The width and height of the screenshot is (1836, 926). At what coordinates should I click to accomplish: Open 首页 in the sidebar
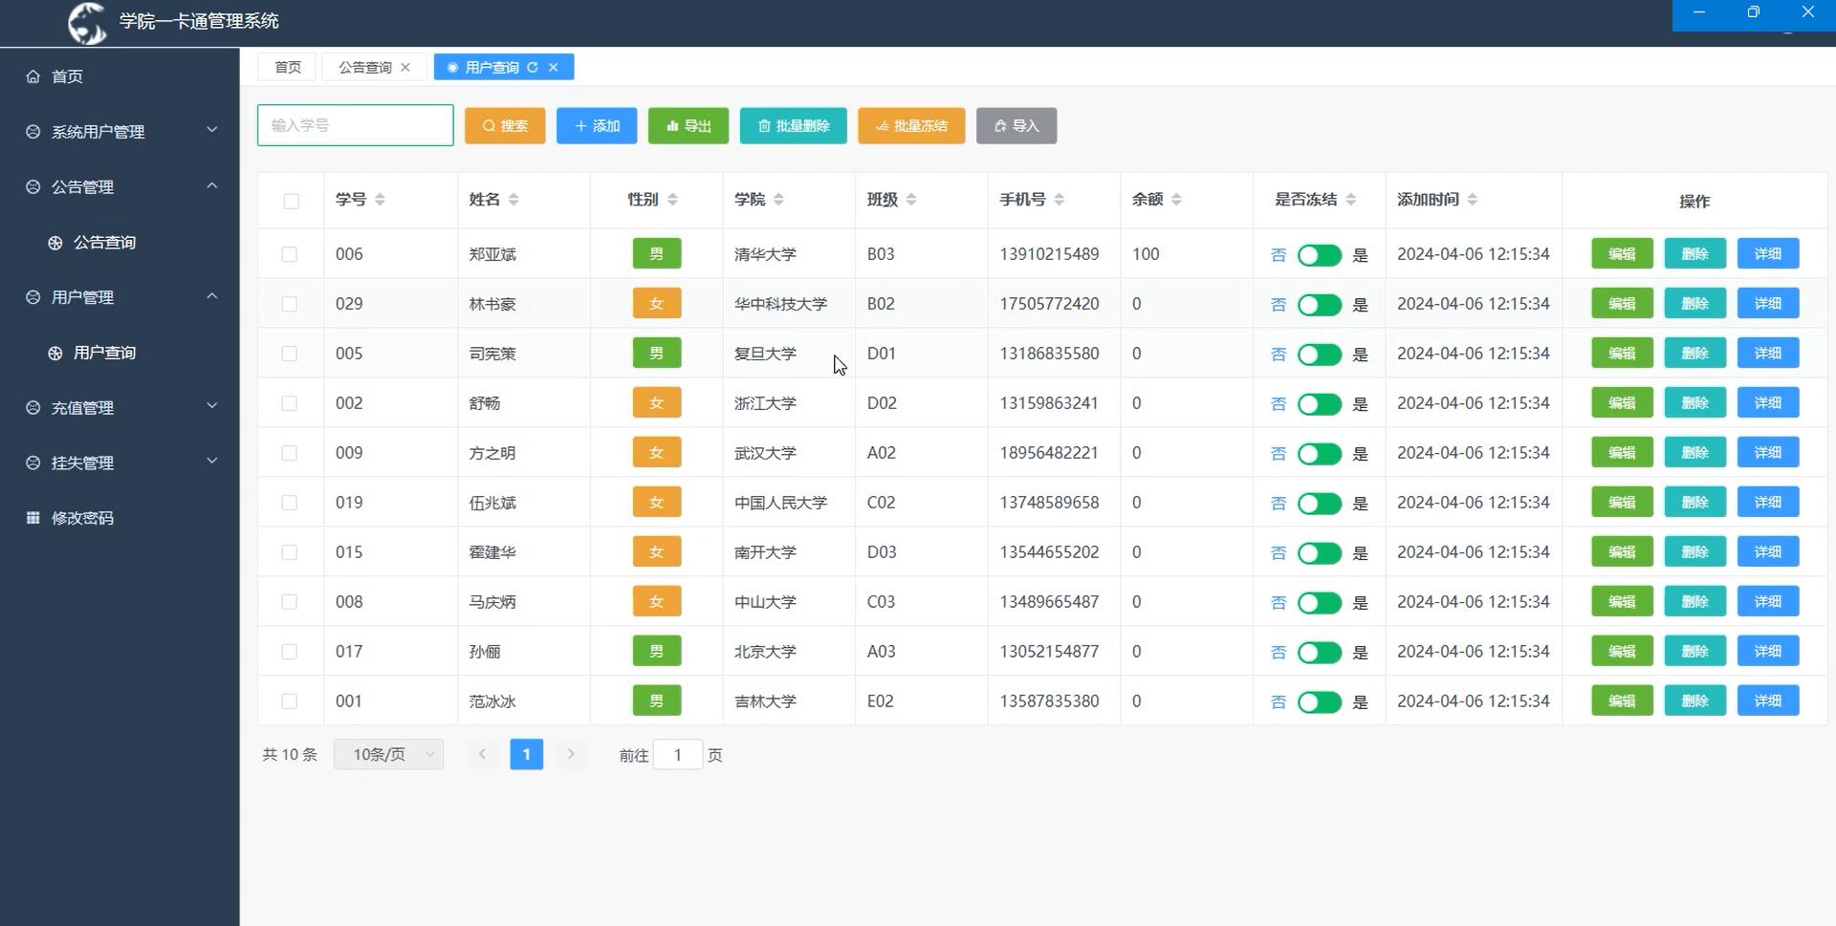pos(120,76)
